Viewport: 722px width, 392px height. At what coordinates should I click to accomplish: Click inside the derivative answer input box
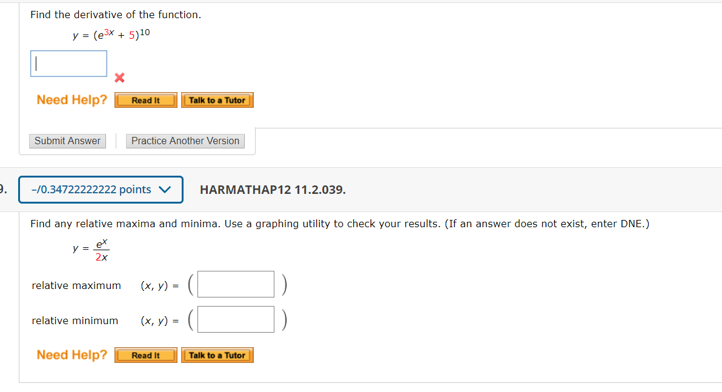(68, 63)
